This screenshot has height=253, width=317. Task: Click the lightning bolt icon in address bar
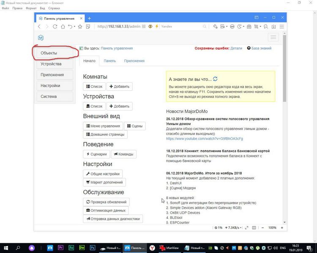click(157, 27)
